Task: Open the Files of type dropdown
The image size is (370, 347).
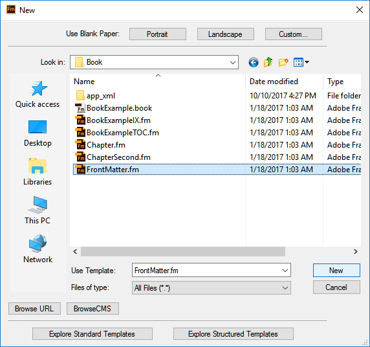Action: coord(212,287)
